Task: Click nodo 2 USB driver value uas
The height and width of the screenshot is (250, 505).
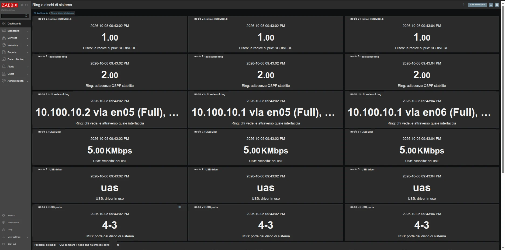Action: tap(266, 188)
